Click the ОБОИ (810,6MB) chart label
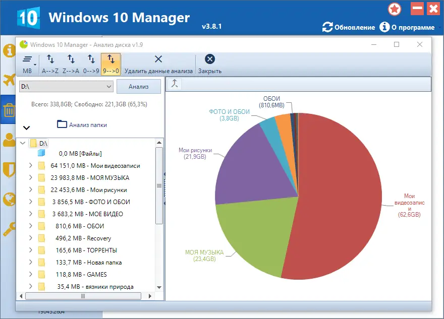Screen dimensions: 444x319 tap(271, 102)
